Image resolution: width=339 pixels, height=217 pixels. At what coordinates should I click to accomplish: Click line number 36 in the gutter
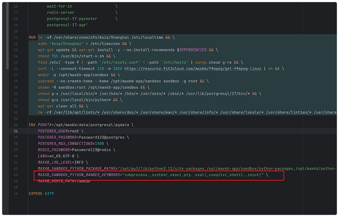coord(16,131)
